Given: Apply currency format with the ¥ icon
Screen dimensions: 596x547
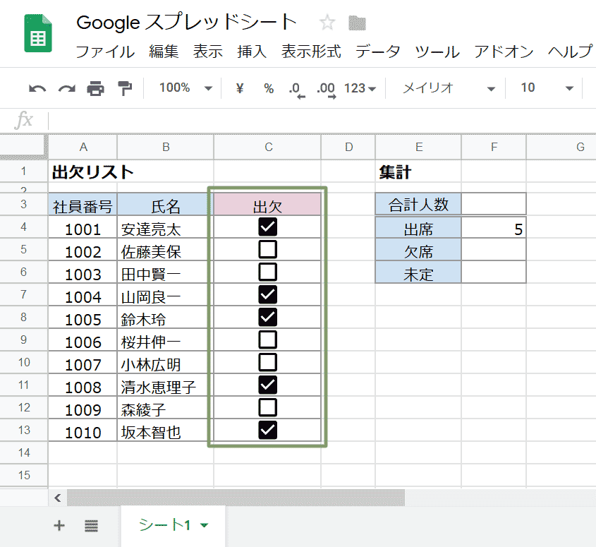Looking at the screenshot, I should point(238,88).
